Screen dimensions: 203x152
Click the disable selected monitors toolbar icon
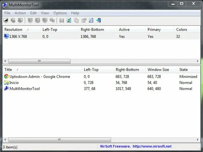(30, 21)
